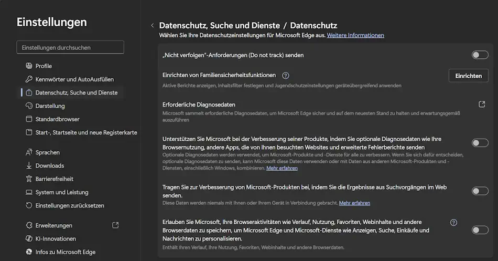Click the Start-, Startseite icon
The width and height of the screenshot is (498, 261).
point(29,132)
